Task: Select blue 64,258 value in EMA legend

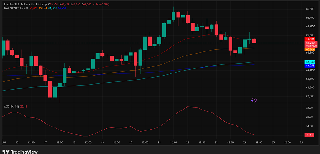Action: [62, 8]
